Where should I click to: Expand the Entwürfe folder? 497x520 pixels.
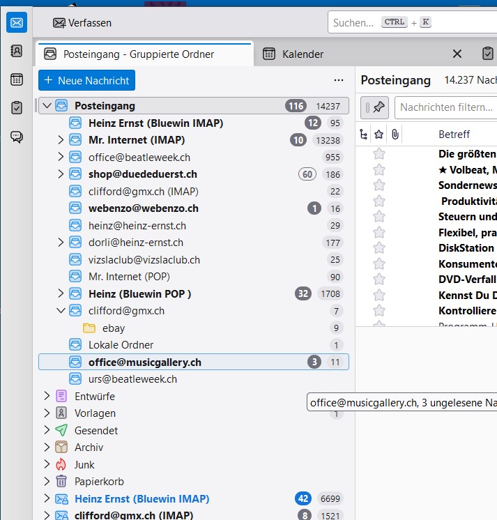click(47, 396)
